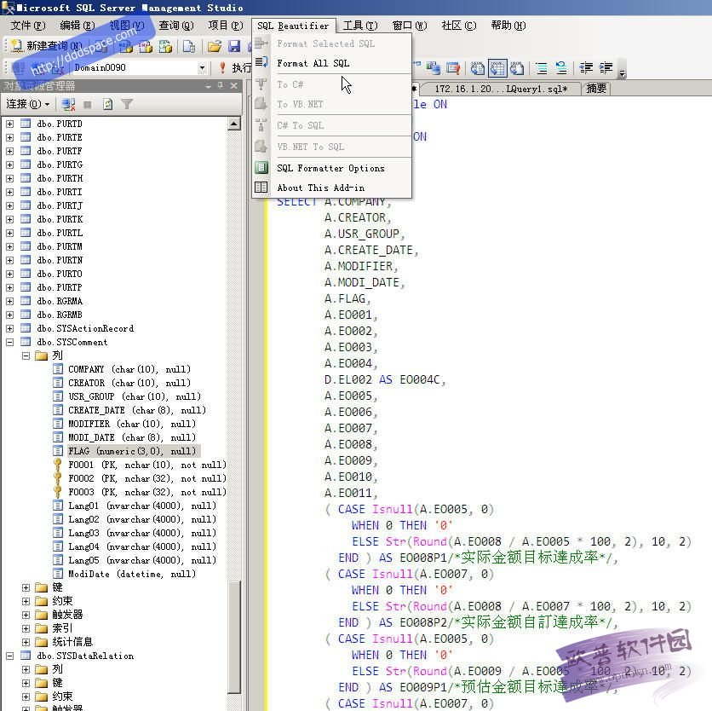Click the SQL Formatter Options menu icon
The image size is (712, 711).
tap(261, 168)
